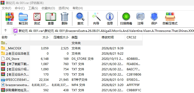Select the _MACOSX folder row

pos(71,48)
